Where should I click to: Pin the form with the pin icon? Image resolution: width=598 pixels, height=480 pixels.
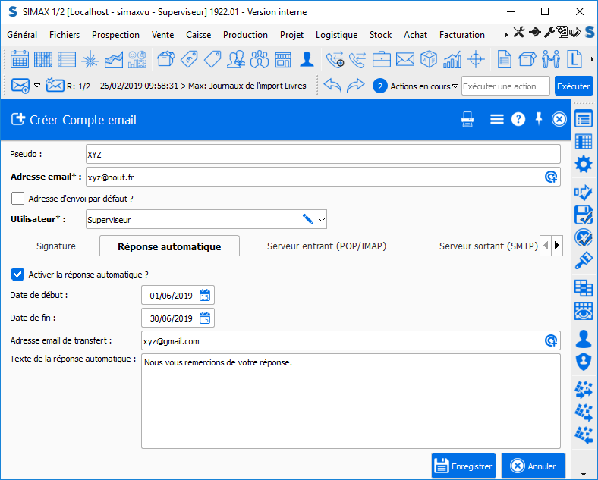coord(539,119)
